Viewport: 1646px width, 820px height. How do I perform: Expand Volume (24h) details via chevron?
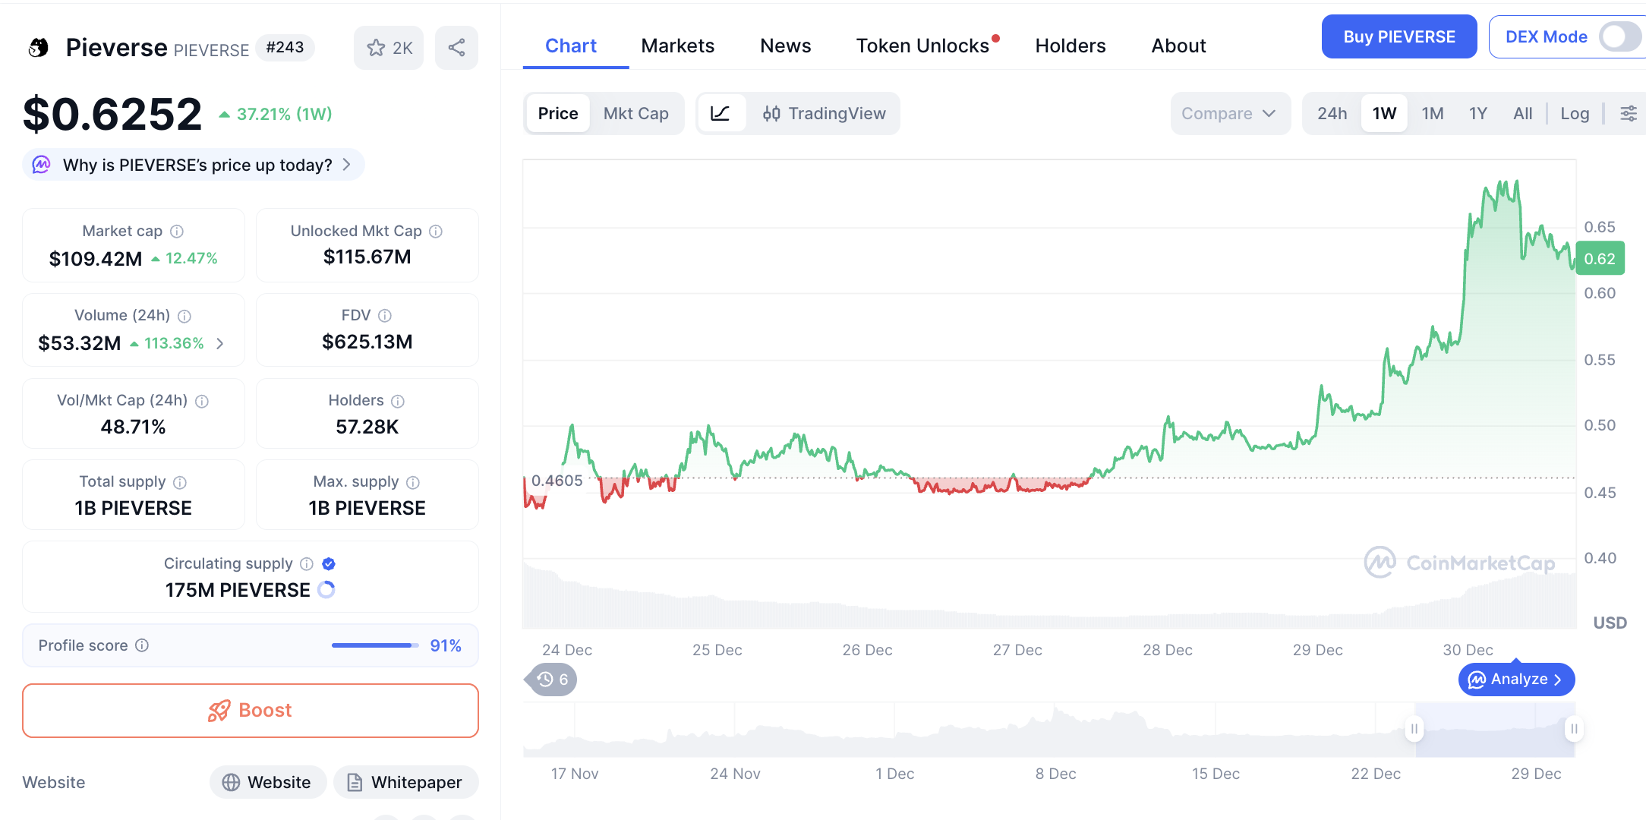[x=220, y=343]
